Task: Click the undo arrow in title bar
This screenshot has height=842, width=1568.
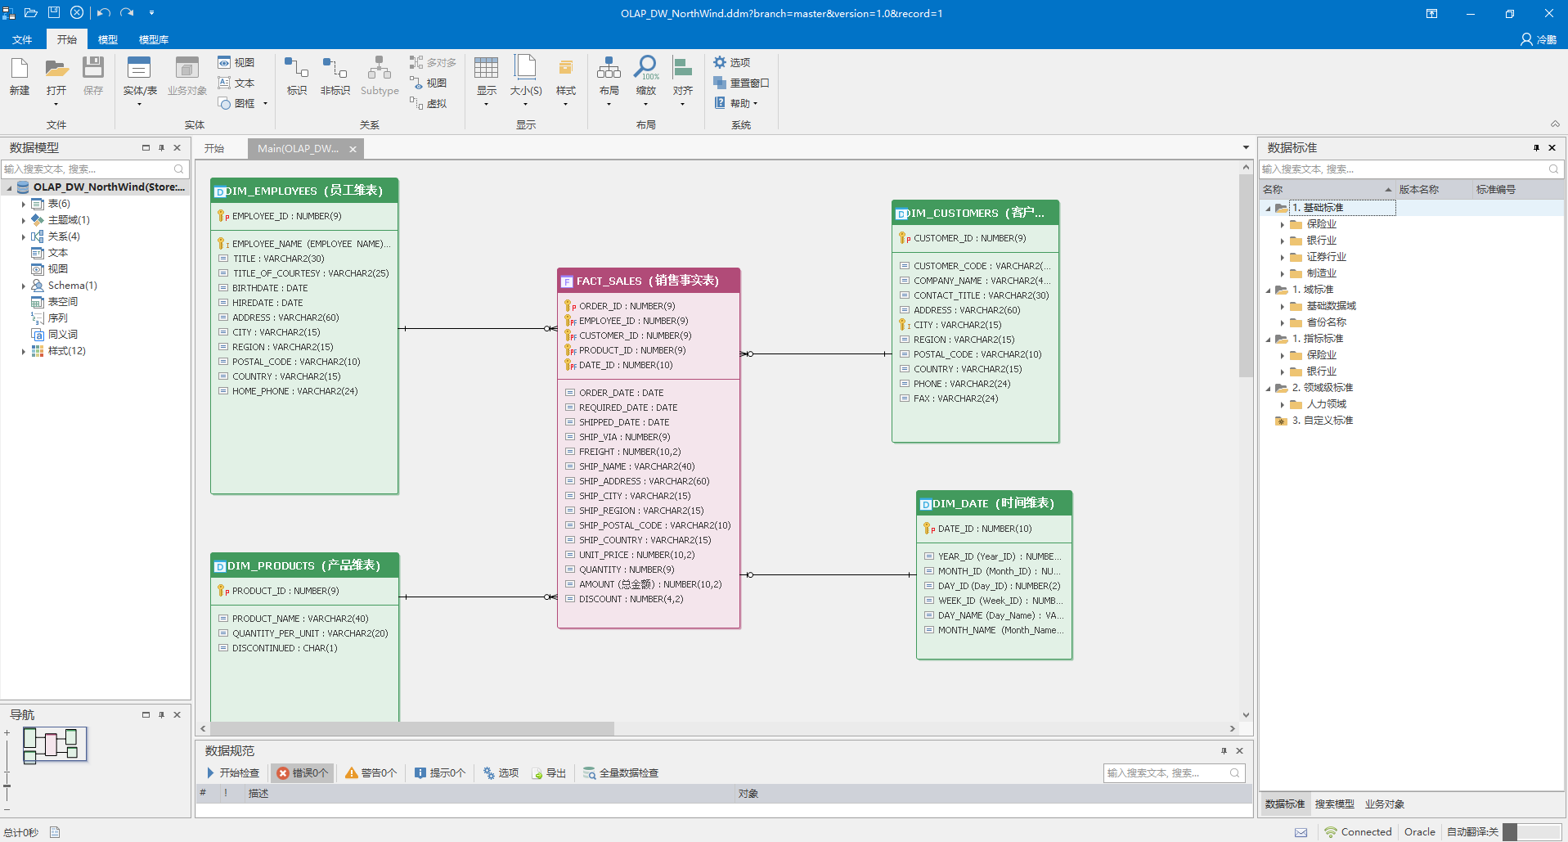Action: pos(104,12)
